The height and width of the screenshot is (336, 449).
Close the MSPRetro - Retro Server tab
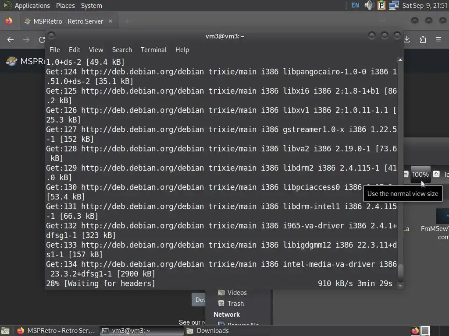(x=110, y=21)
